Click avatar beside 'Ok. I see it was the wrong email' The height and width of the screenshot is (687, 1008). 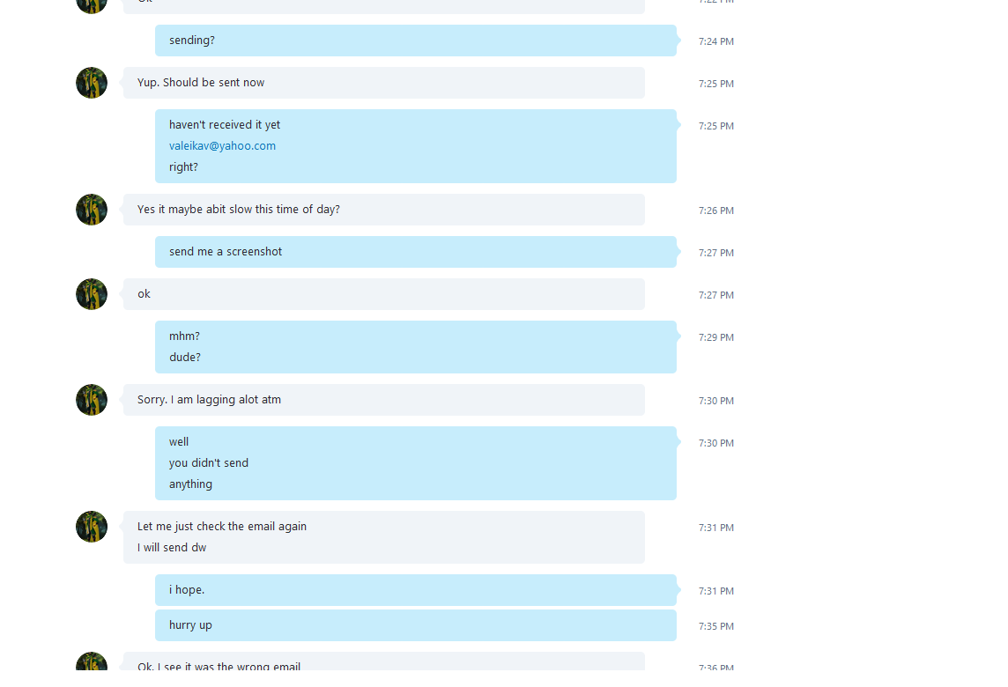(x=92, y=661)
